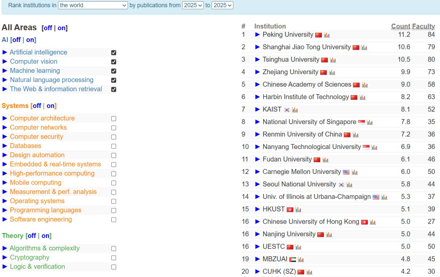Click the Machine learning area label

pos(35,71)
